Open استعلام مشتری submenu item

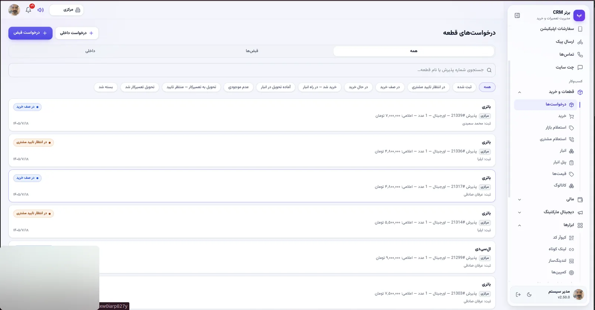point(556,139)
